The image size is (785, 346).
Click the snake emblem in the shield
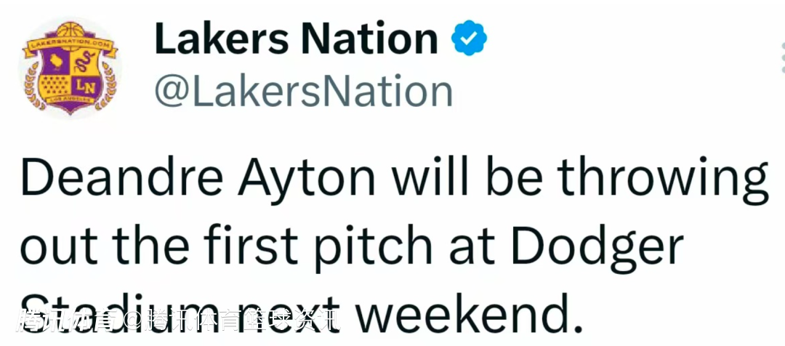click(83, 63)
